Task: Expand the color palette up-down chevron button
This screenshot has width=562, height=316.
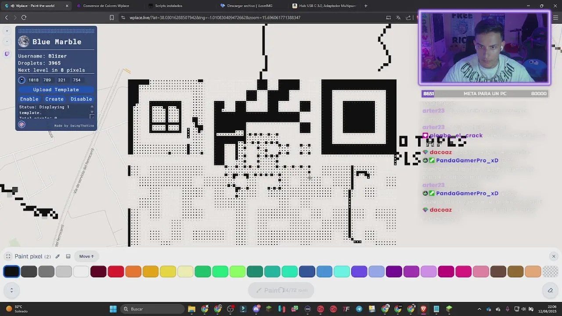Action: pos(11,290)
